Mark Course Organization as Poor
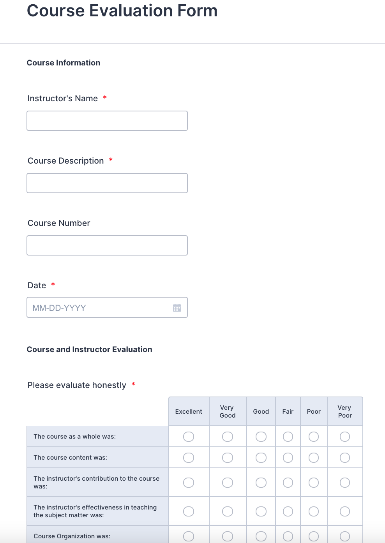 pos(314,536)
